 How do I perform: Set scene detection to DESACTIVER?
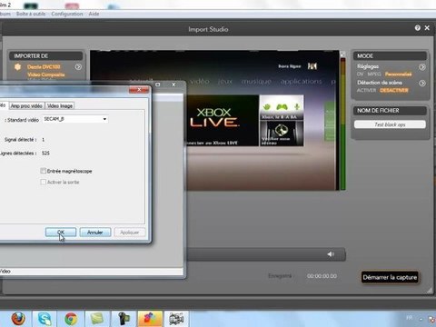tap(394, 90)
